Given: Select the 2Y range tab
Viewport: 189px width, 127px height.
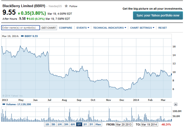Looking at the screenshot, I should click(85, 124).
